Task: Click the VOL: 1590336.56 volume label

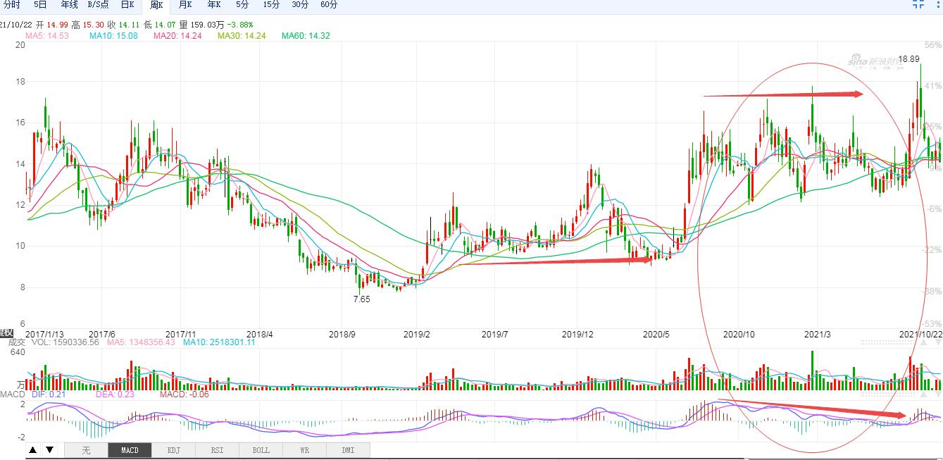Action: 65,342
